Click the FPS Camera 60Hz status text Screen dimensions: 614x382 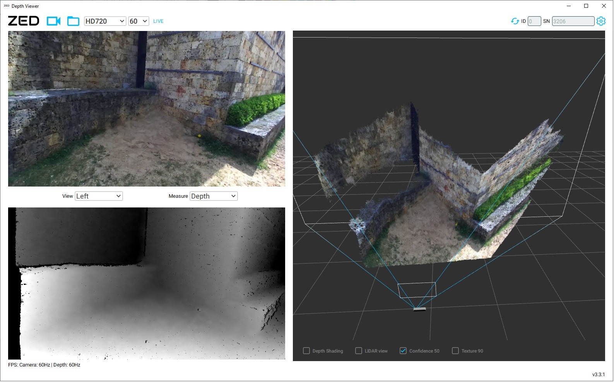[x=44, y=365]
